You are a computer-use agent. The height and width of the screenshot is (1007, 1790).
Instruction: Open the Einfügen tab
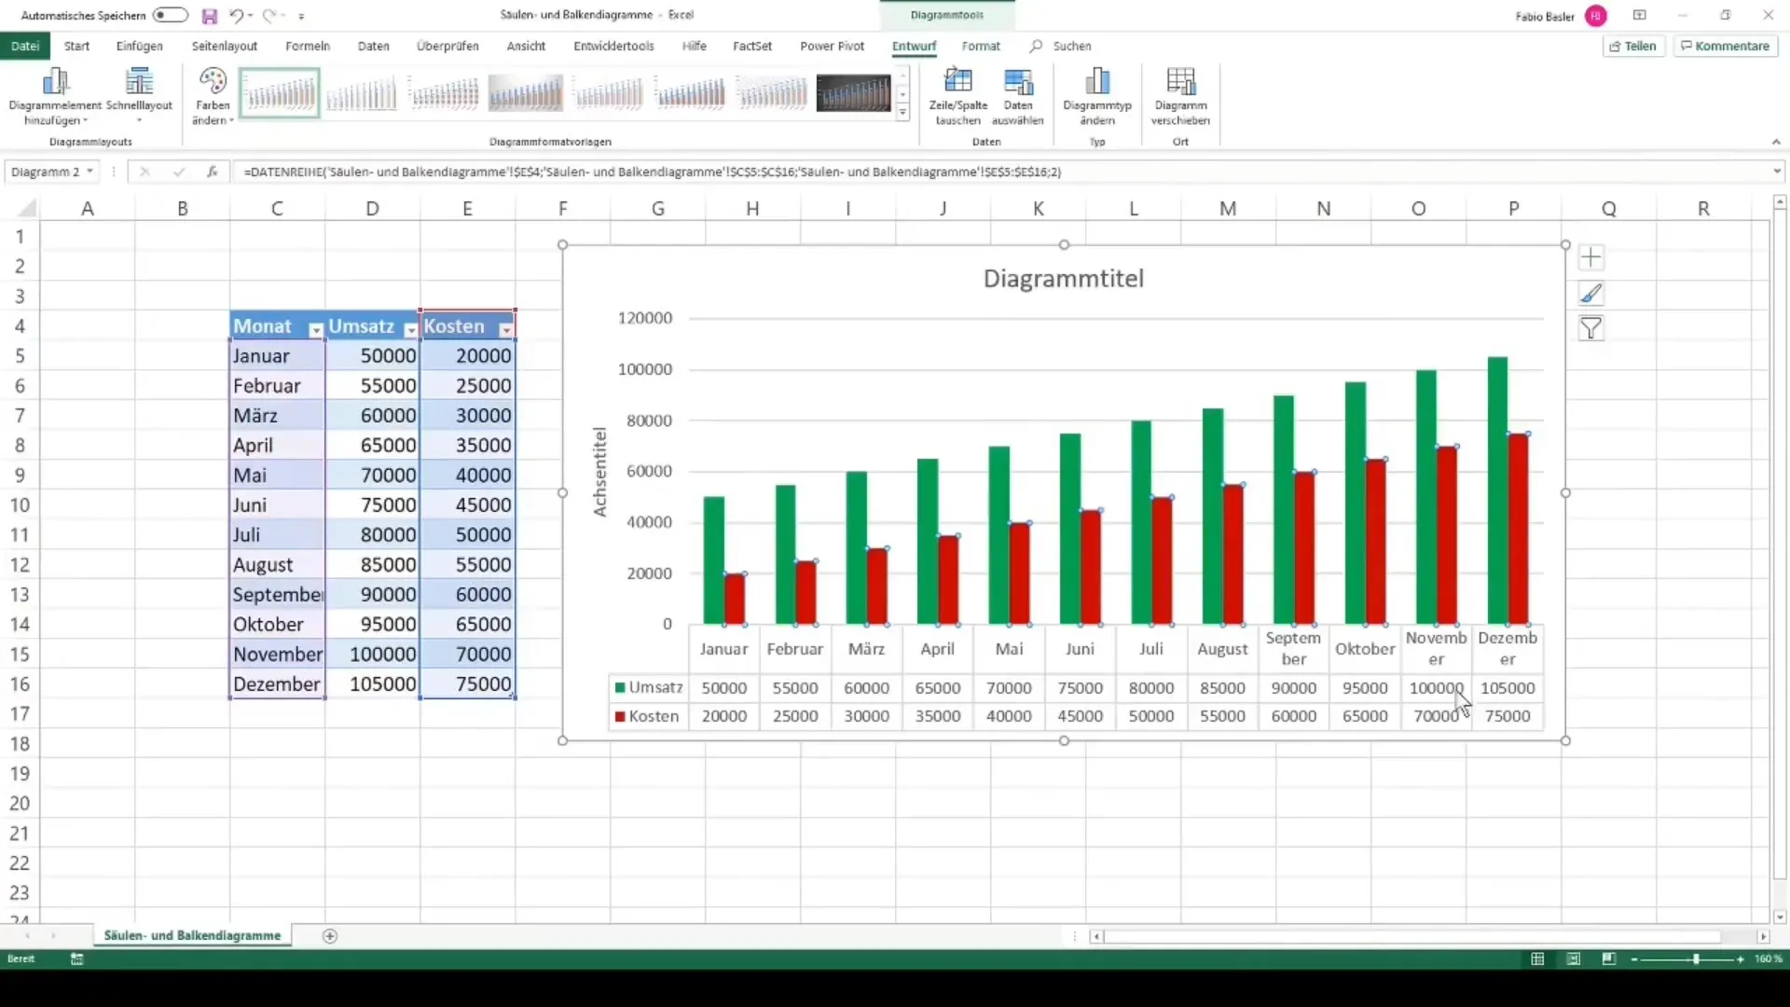click(140, 46)
